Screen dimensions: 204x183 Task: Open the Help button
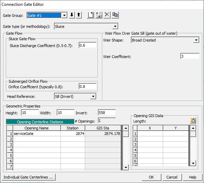tap(193, 177)
